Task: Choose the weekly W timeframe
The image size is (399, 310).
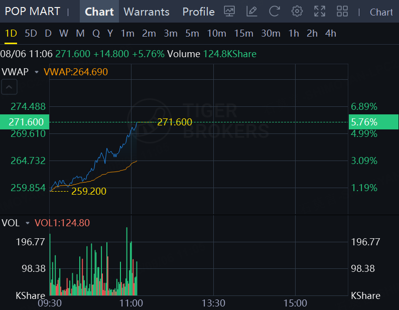Action: point(64,33)
